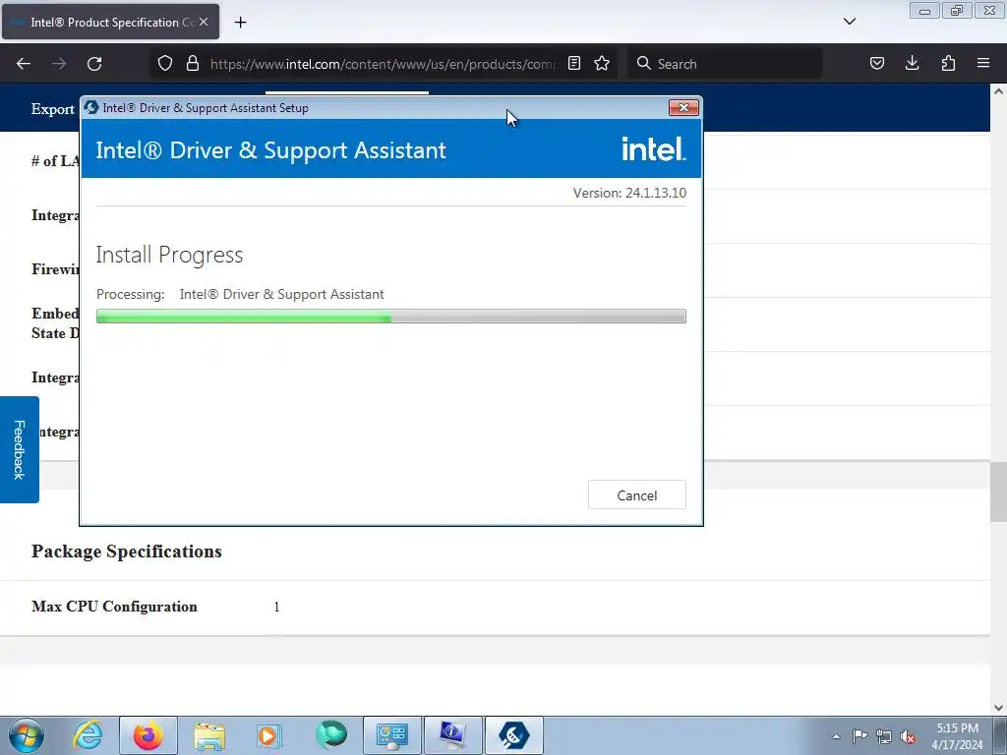
Task: Open the clock showing 5:15 PM
Action: pos(957,736)
